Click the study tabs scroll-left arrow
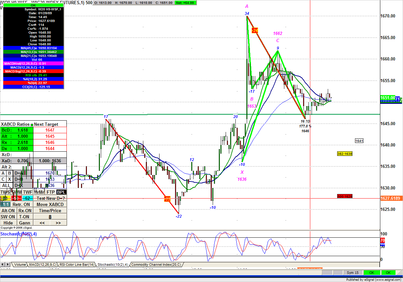The height and width of the screenshot is (282, 403). (x=3, y=265)
